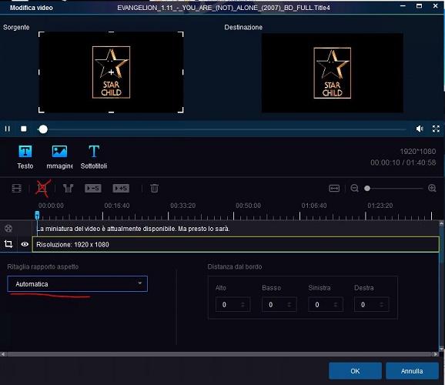Select the Risoluzione 1920 x 1080 track
The width and height of the screenshot is (445, 385).
click(x=236, y=244)
